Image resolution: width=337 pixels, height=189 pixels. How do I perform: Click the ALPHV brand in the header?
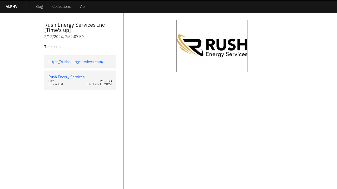pos(12,7)
